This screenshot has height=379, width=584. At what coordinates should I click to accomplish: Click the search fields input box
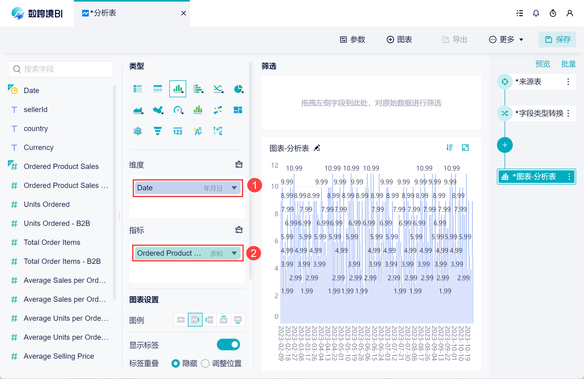[61, 69]
